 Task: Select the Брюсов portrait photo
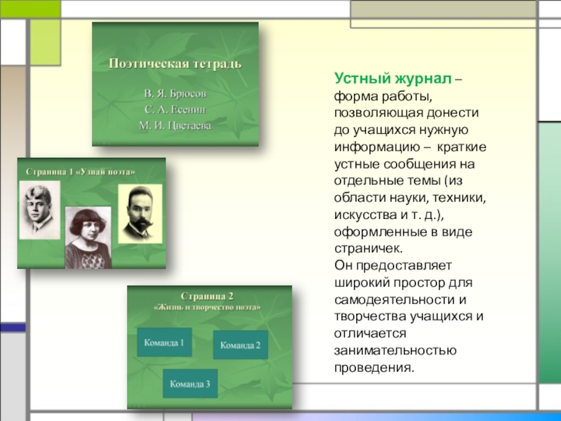point(140,214)
